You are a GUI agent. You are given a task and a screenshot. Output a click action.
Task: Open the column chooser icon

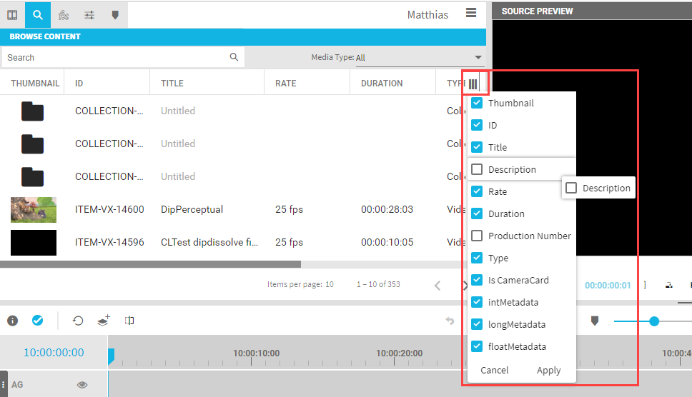[x=473, y=84]
